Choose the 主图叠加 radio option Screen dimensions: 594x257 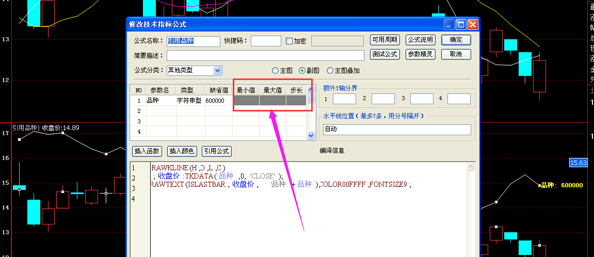click(x=330, y=71)
